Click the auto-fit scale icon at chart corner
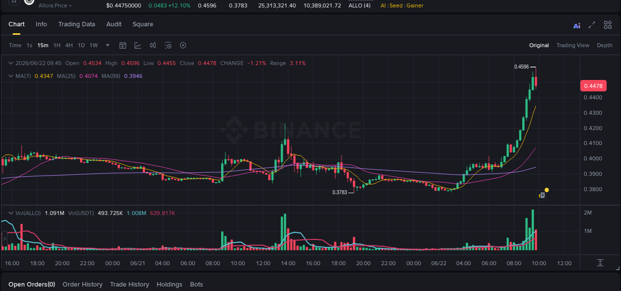The height and width of the screenshot is (291, 621). click(600, 262)
